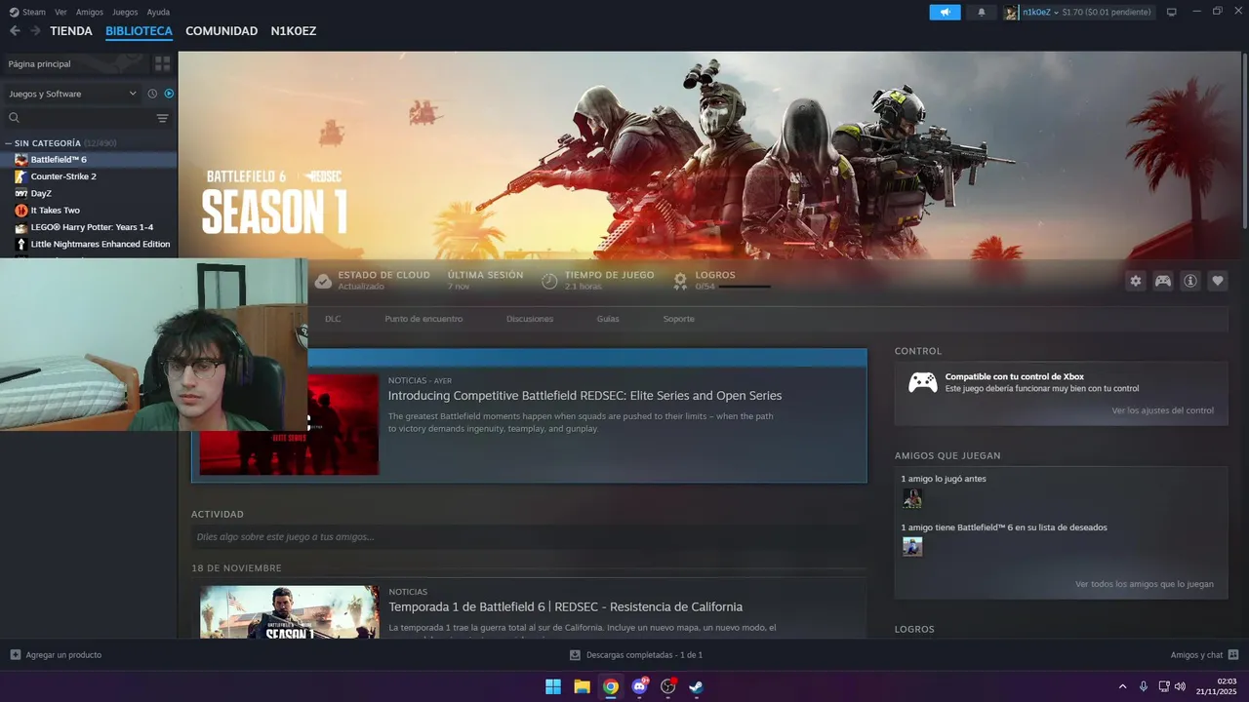Open the Guías tab
The height and width of the screenshot is (702, 1249).
[608, 319]
